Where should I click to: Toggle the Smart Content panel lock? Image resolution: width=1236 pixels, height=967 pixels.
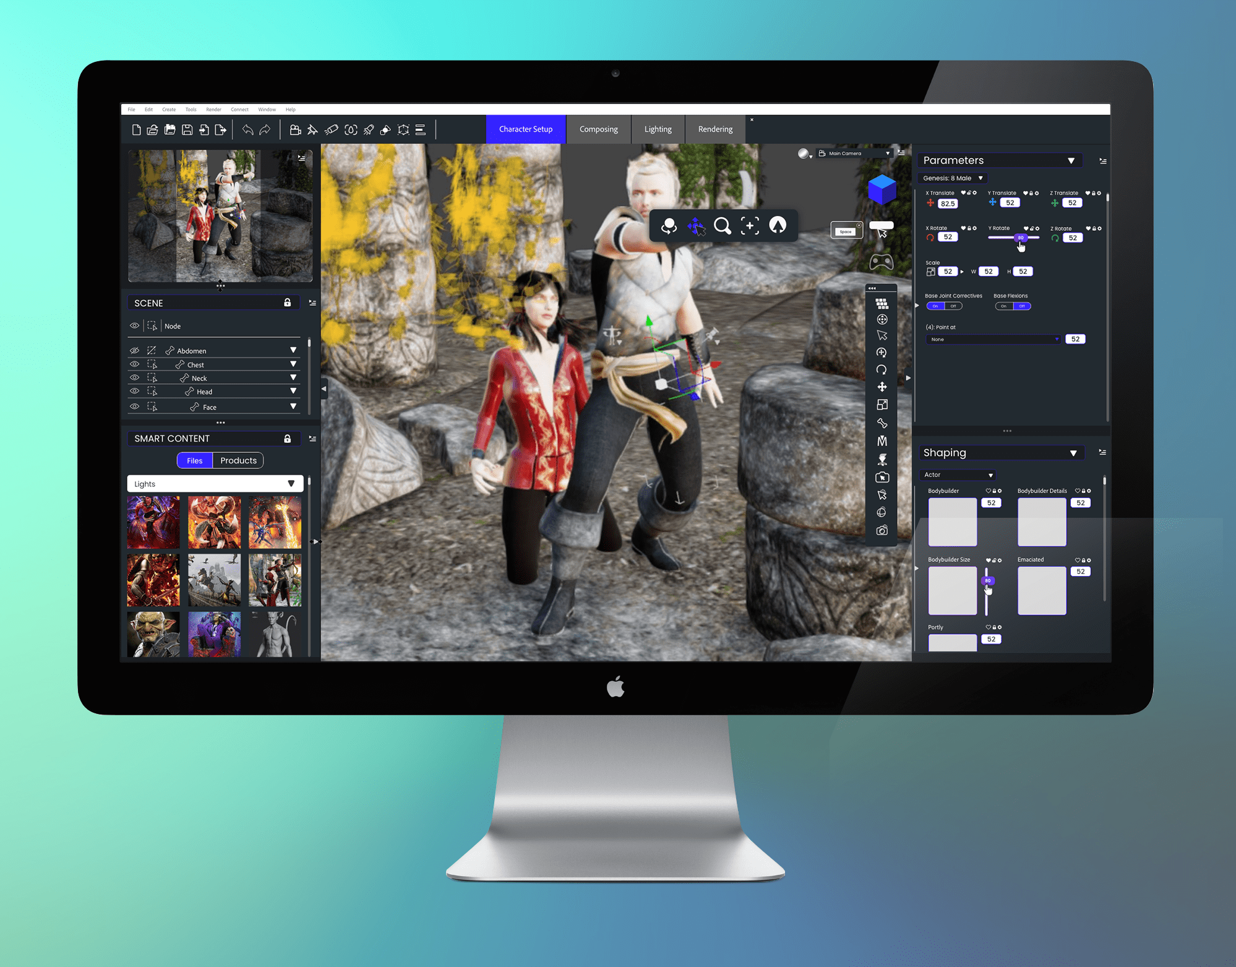coord(287,438)
